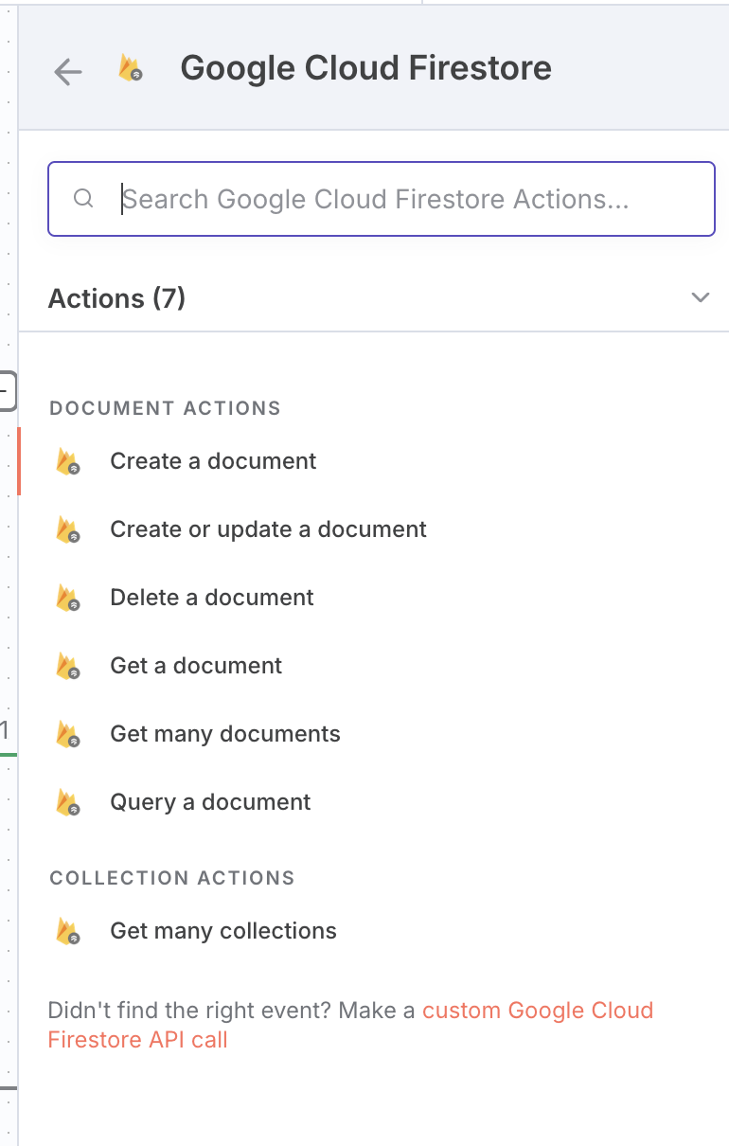Click the Actions (7) section heading

point(116,298)
